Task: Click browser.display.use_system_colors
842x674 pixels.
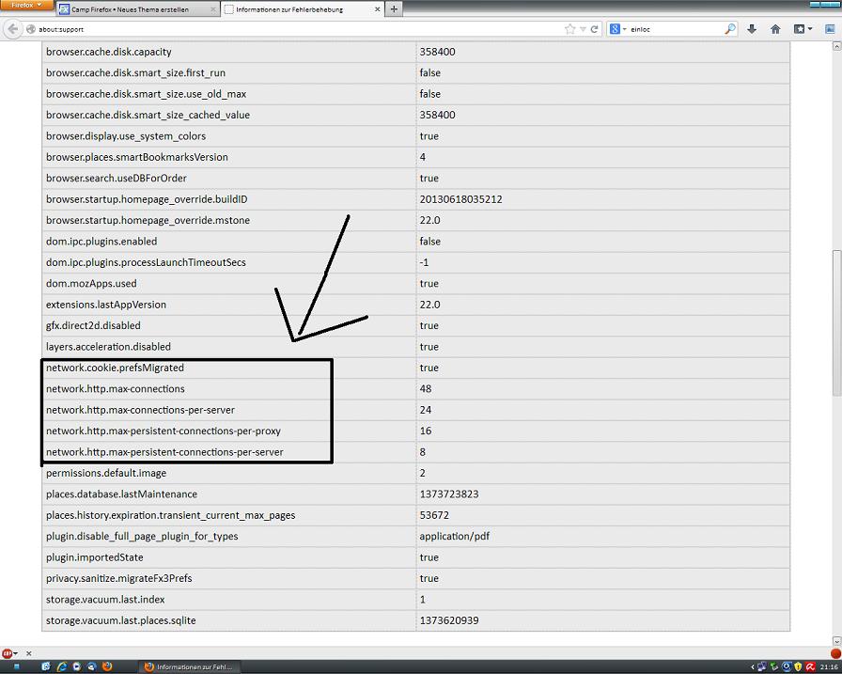Action: (126, 136)
